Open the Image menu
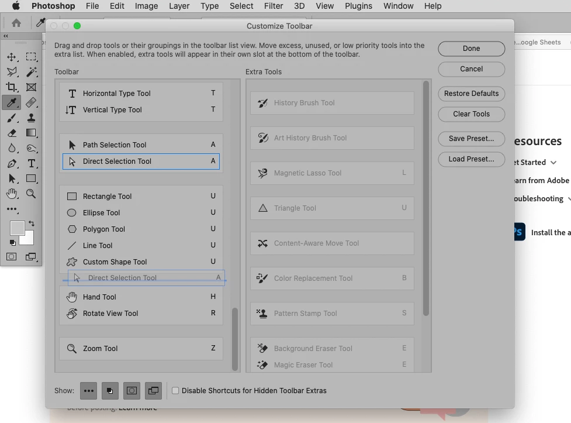Image resolution: width=571 pixels, height=423 pixels. click(146, 6)
